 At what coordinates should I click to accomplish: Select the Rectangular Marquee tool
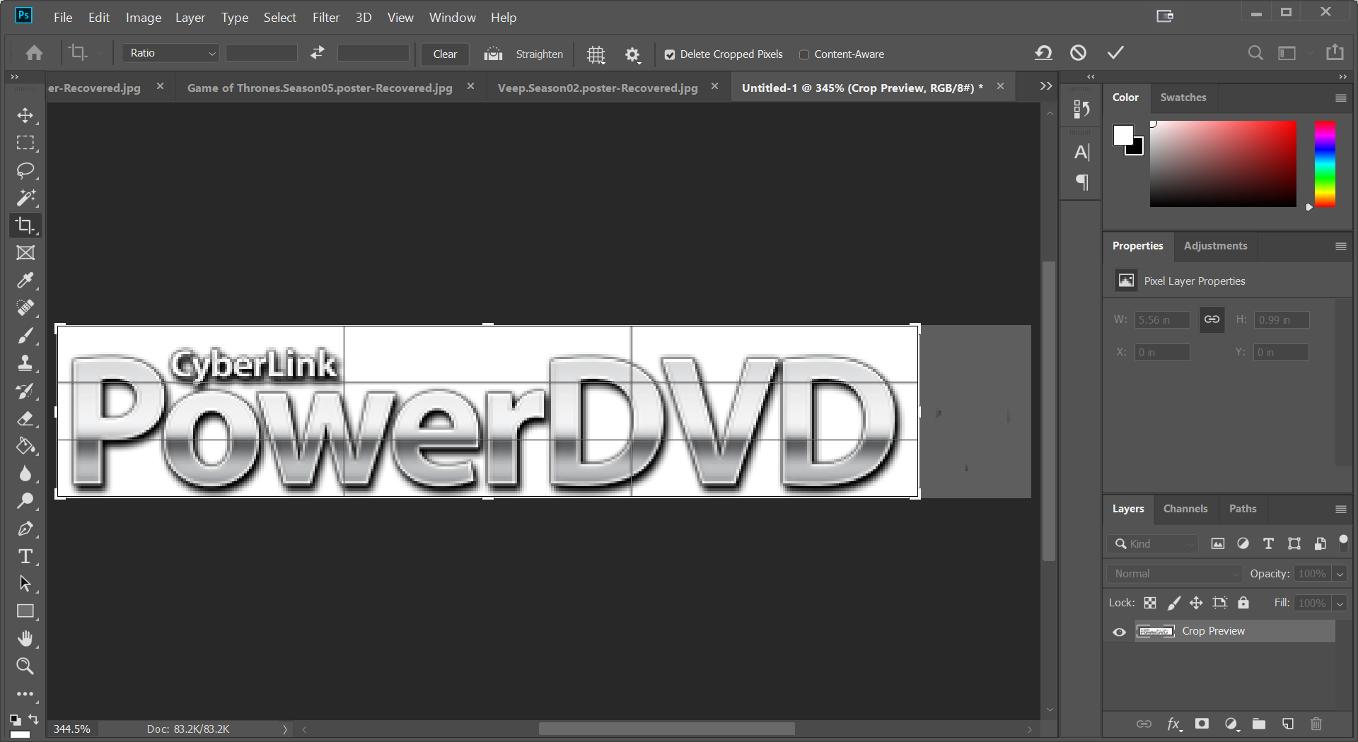click(25, 143)
